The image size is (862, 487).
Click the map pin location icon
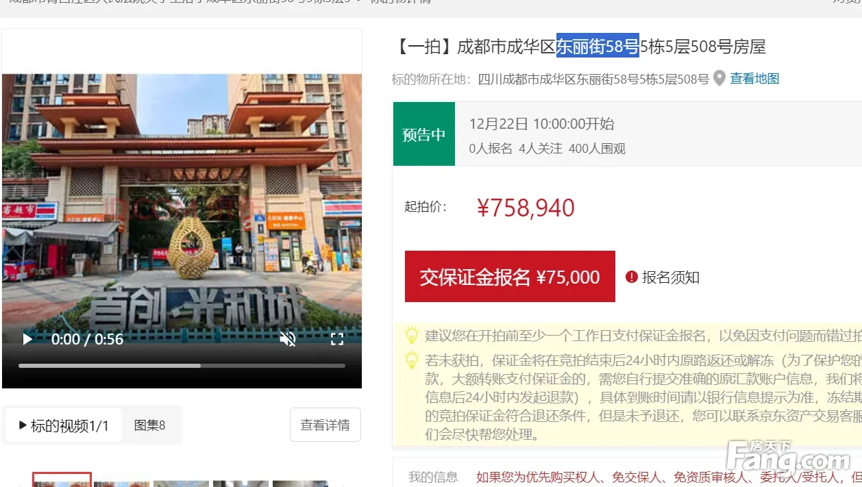tap(719, 79)
